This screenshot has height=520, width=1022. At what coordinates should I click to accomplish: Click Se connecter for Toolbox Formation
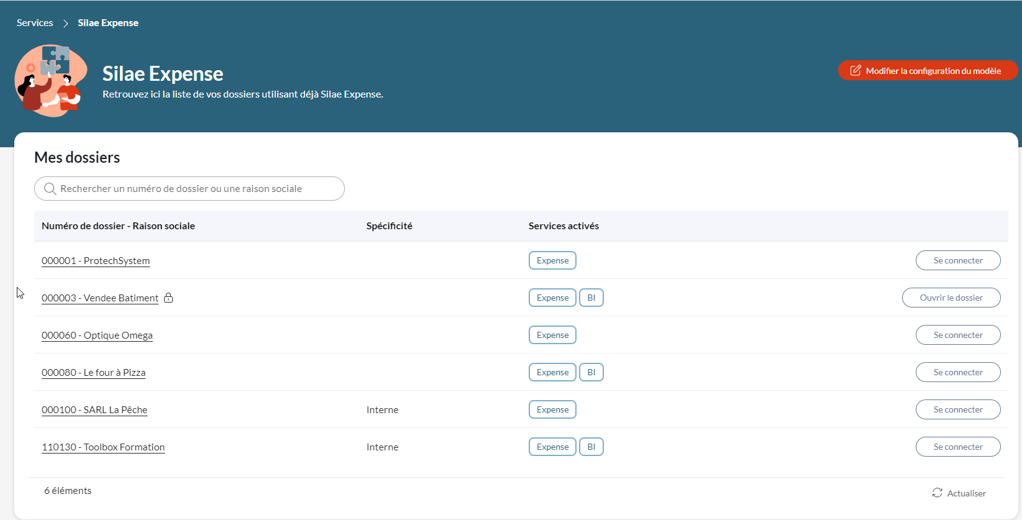click(958, 447)
